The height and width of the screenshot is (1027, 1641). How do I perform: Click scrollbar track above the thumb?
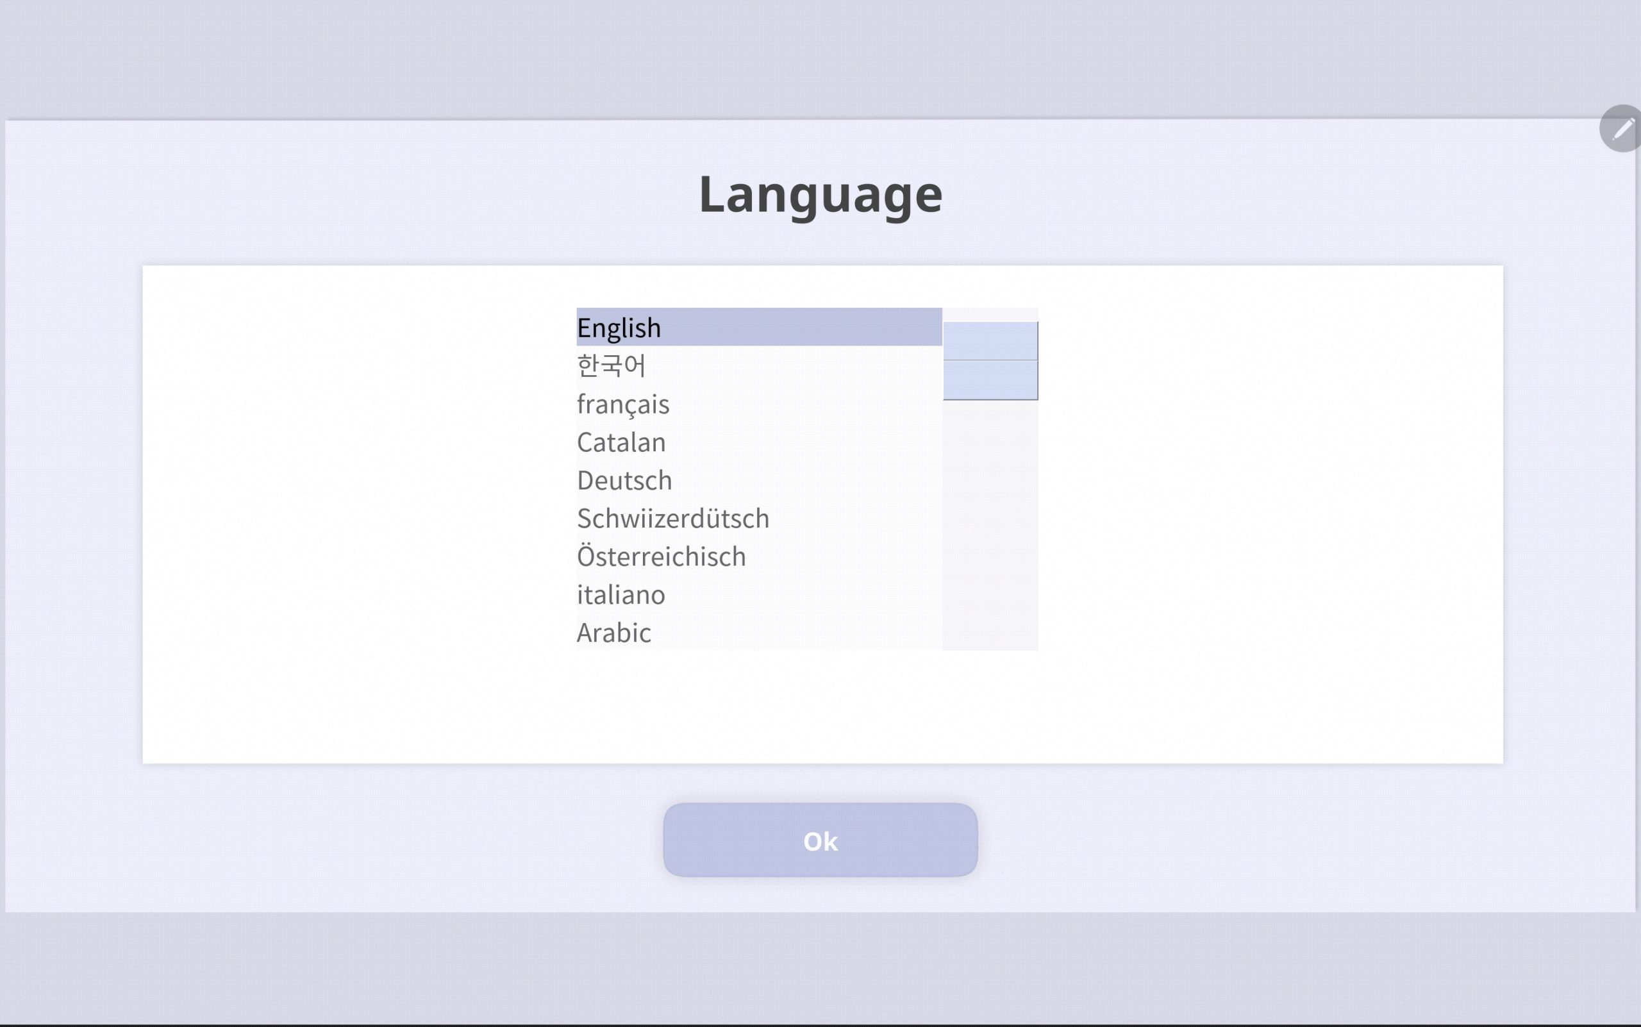(x=990, y=315)
